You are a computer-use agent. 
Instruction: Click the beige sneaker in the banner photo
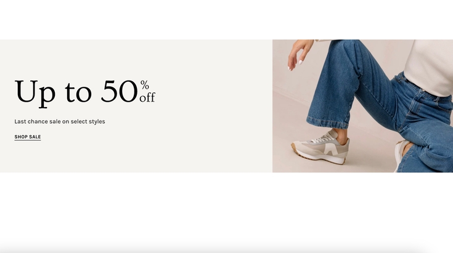tap(320, 148)
